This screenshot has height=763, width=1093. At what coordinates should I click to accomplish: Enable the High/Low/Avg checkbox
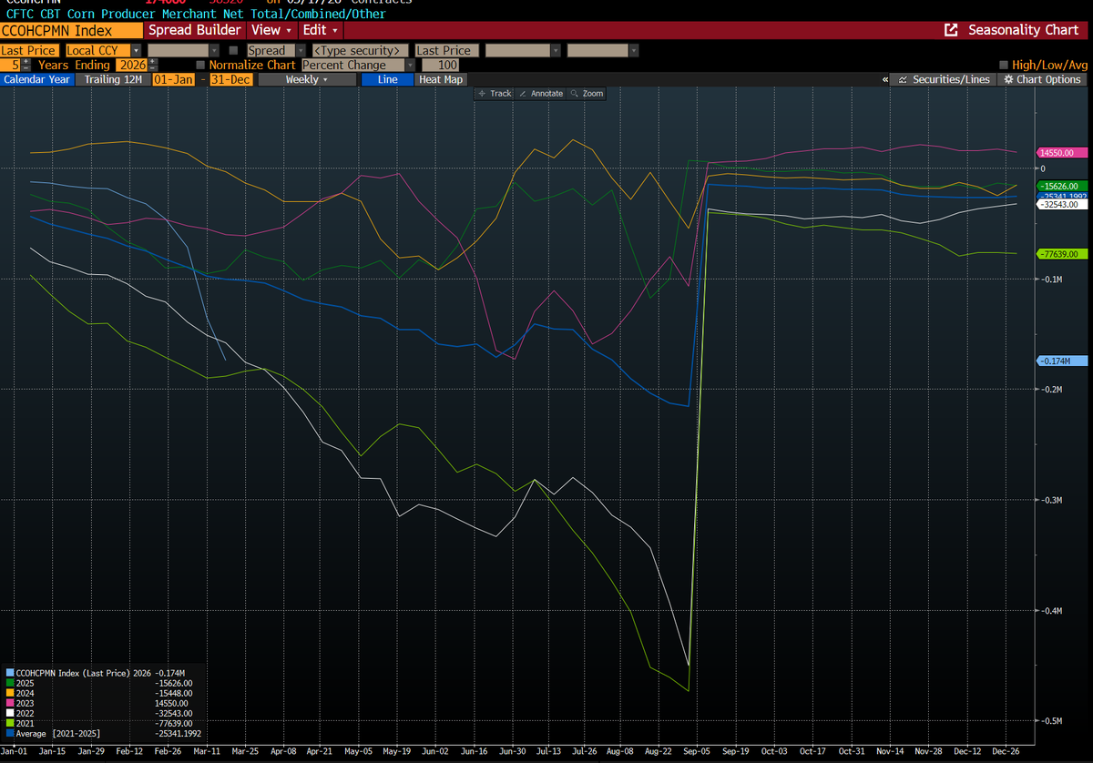1004,66
